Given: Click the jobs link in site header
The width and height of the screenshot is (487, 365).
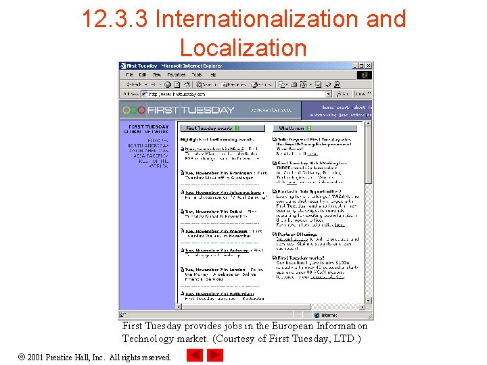Looking at the screenshot, I should (x=344, y=115).
